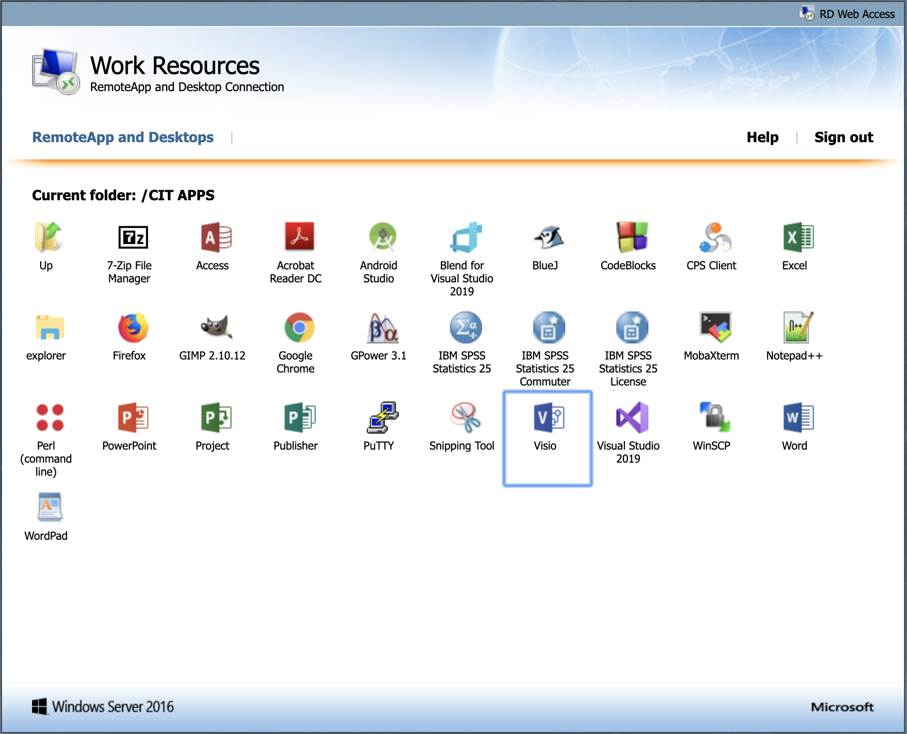Open CPS Client

(x=712, y=246)
